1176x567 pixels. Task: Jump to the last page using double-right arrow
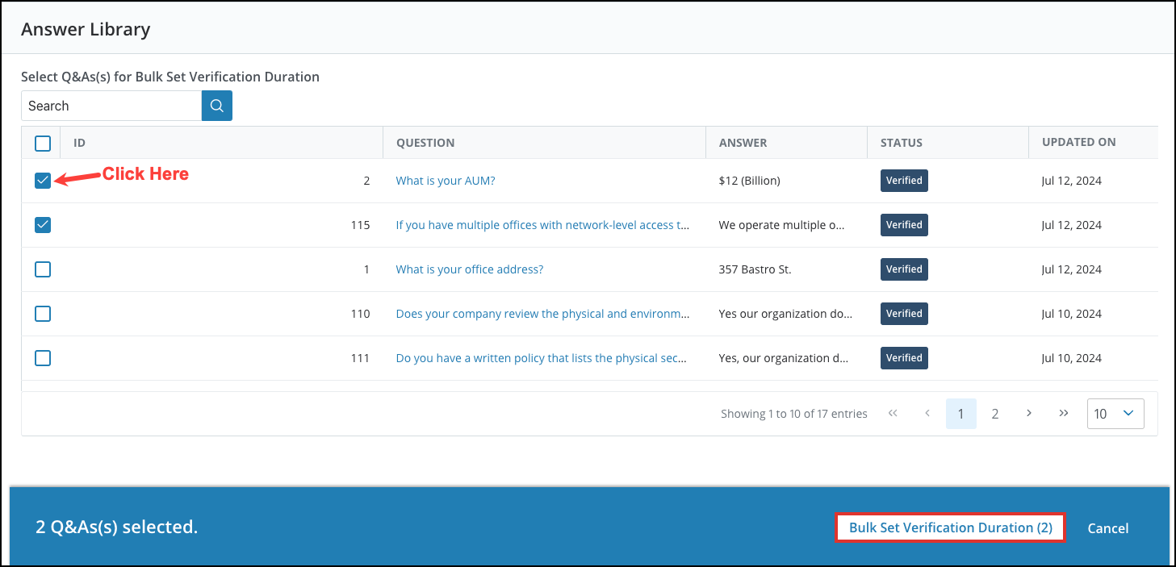(x=1063, y=413)
